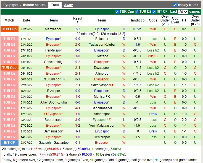Screen dimensions: 203x163
Task: Click red card icon before Eyupspor on 12/09/22
Action: (45, 114)
